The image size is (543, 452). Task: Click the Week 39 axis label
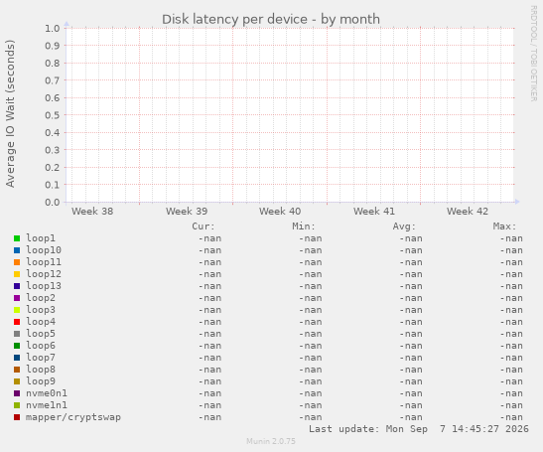coord(187,211)
